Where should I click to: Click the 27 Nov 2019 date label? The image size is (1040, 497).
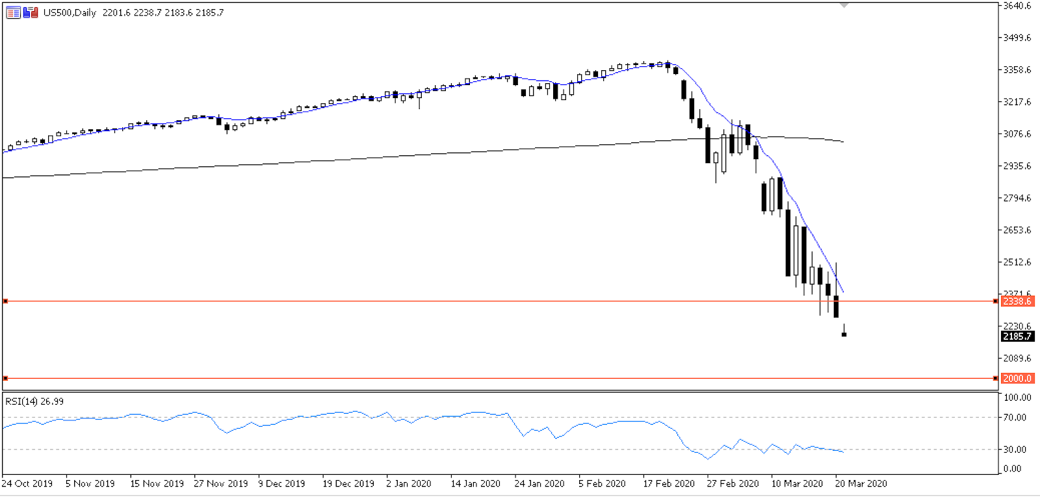point(221,484)
